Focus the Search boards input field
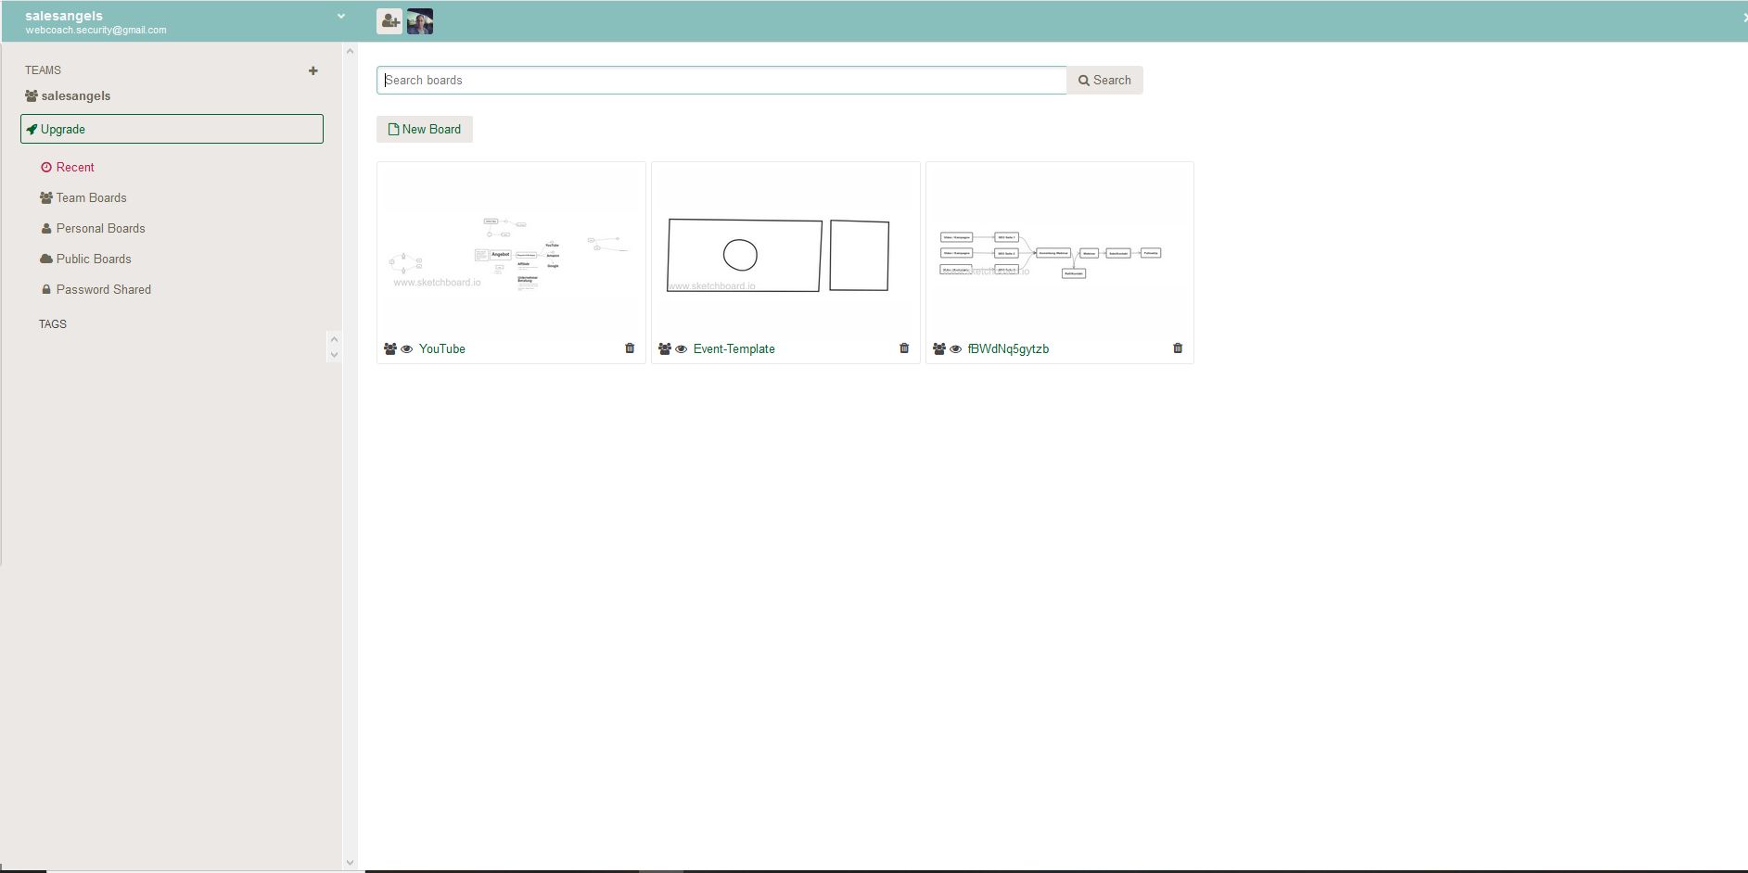The height and width of the screenshot is (873, 1748). [721, 80]
